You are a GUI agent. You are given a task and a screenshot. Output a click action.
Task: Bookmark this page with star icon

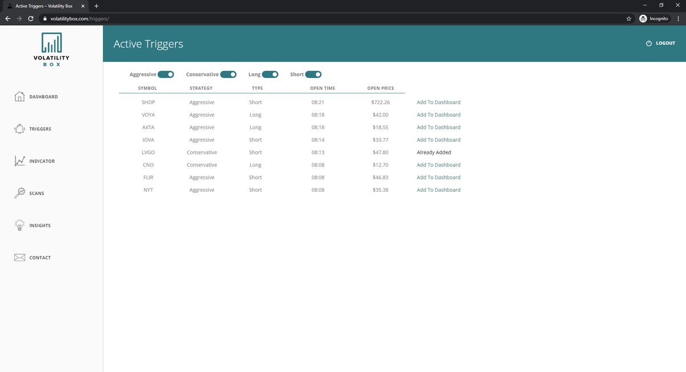point(629,18)
